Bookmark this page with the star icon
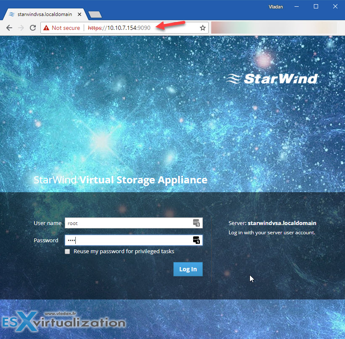The width and height of the screenshot is (345, 339). [203, 28]
